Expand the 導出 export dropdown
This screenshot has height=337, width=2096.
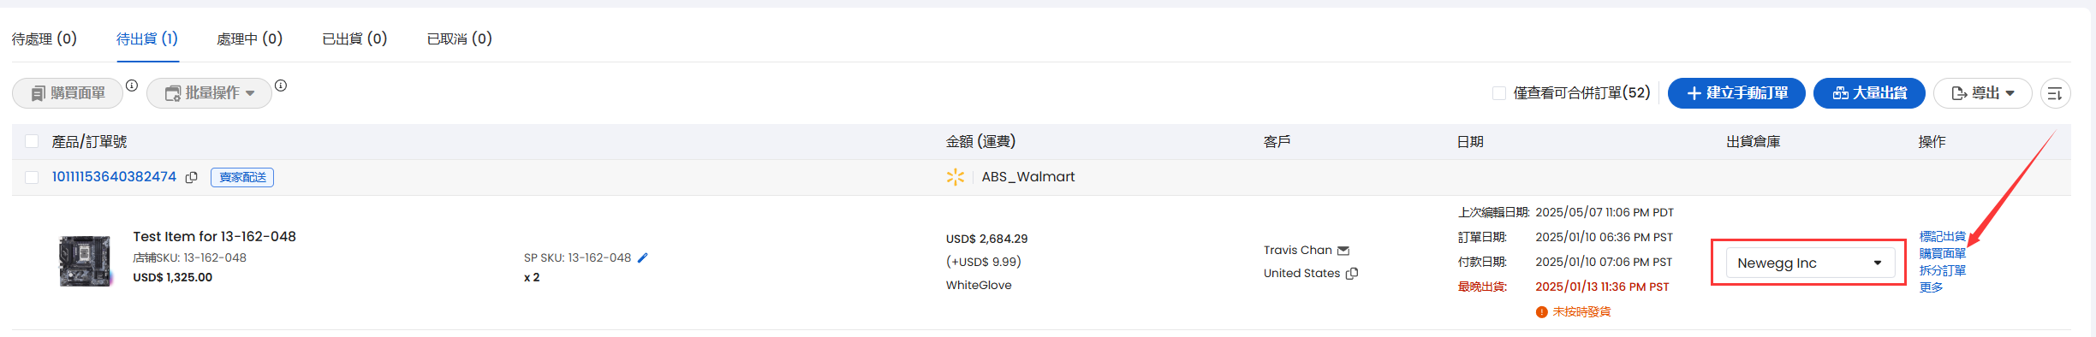click(x=1982, y=93)
